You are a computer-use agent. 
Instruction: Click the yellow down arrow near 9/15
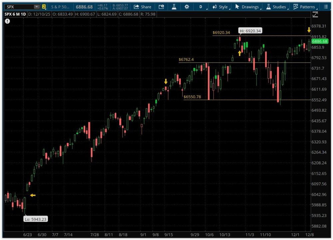coord(166,81)
